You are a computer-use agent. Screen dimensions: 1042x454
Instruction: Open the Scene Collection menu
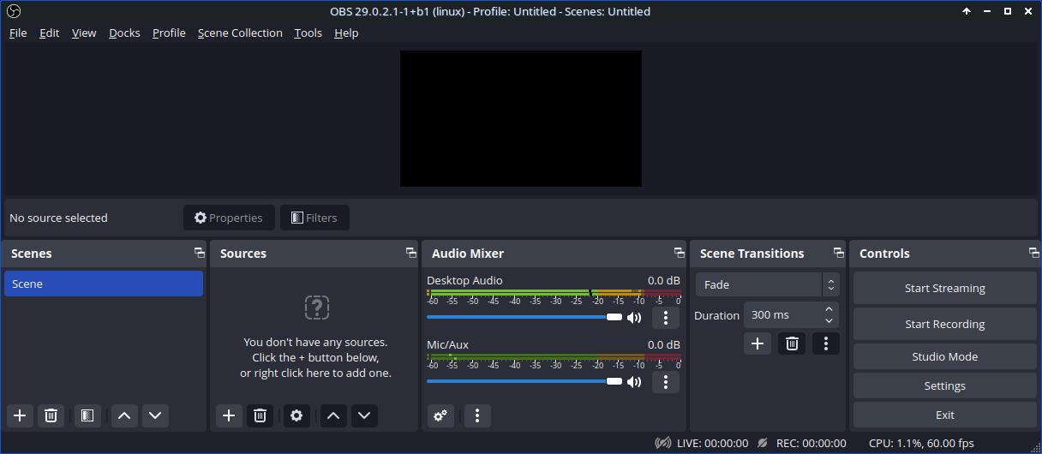pyautogui.click(x=240, y=33)
